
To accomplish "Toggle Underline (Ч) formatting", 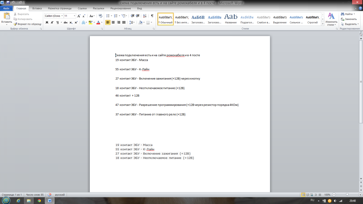I will 57,22.
